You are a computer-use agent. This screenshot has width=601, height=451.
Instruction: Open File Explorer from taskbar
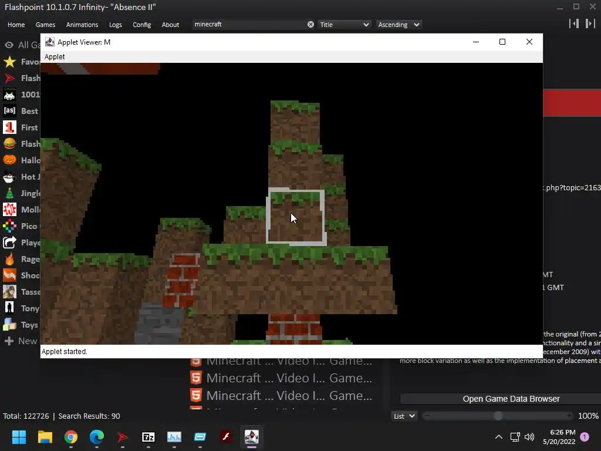point(45,437)
